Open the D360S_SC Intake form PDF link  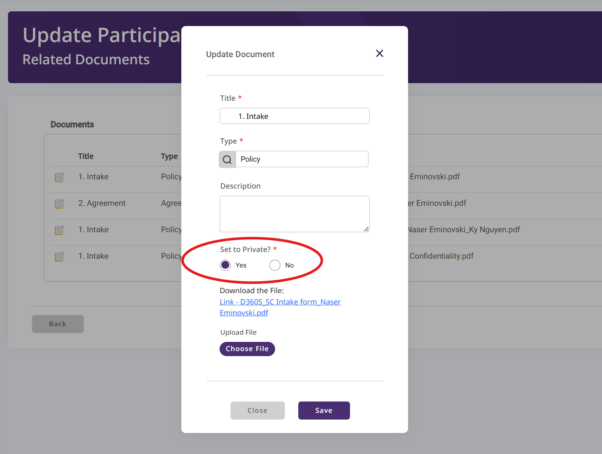coord(280,302)
